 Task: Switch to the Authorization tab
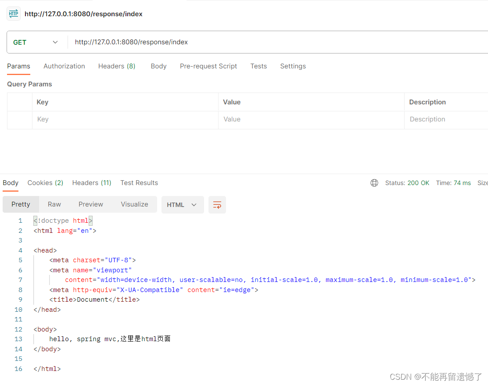click(x=64, y=66)
